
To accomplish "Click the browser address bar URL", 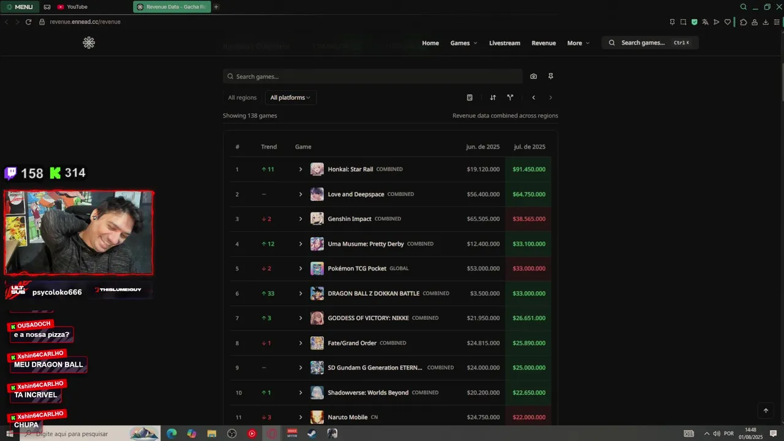I will tap(85, 22).
